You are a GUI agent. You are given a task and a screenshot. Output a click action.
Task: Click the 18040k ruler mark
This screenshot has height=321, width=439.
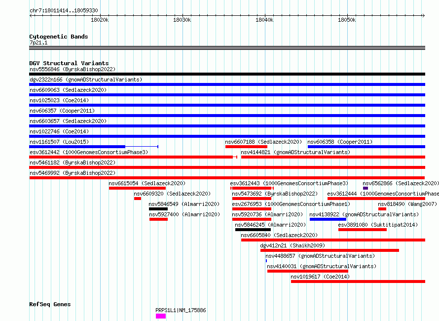(264, 20)
